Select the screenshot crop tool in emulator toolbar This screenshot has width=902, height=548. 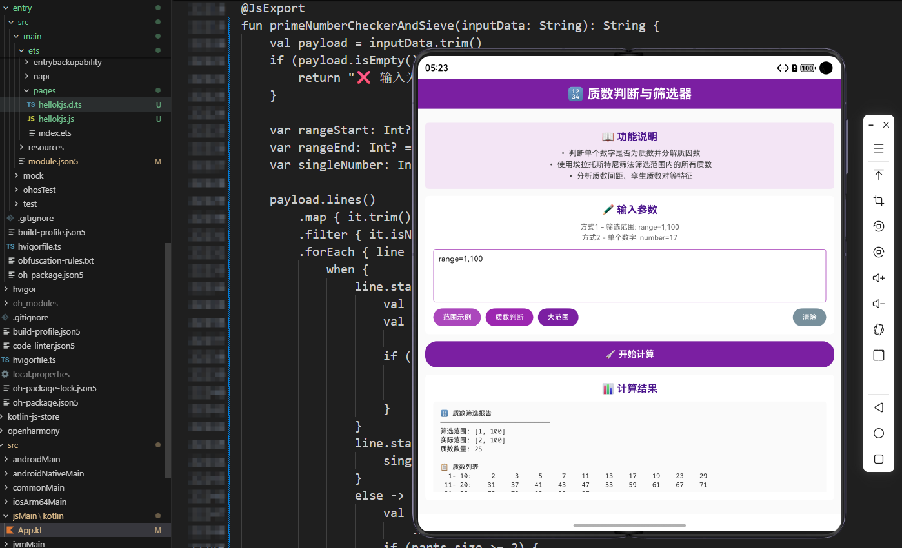[x=878, y=200]
